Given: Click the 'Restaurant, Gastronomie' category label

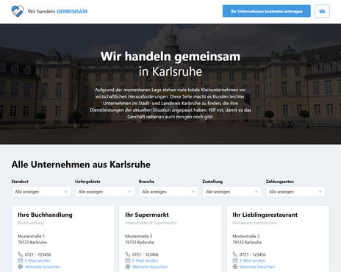Looking at the screenshot, I should (x=255, y=223).
